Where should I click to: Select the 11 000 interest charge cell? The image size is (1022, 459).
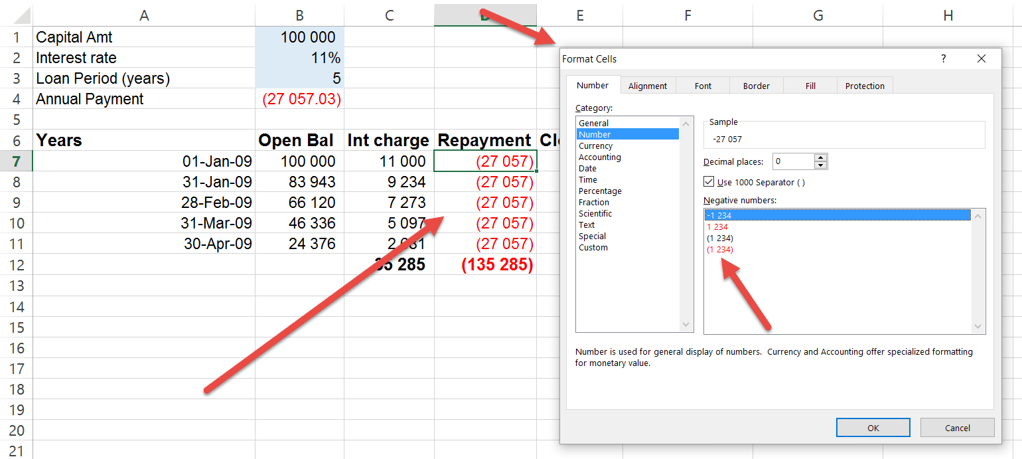[389, 161]
